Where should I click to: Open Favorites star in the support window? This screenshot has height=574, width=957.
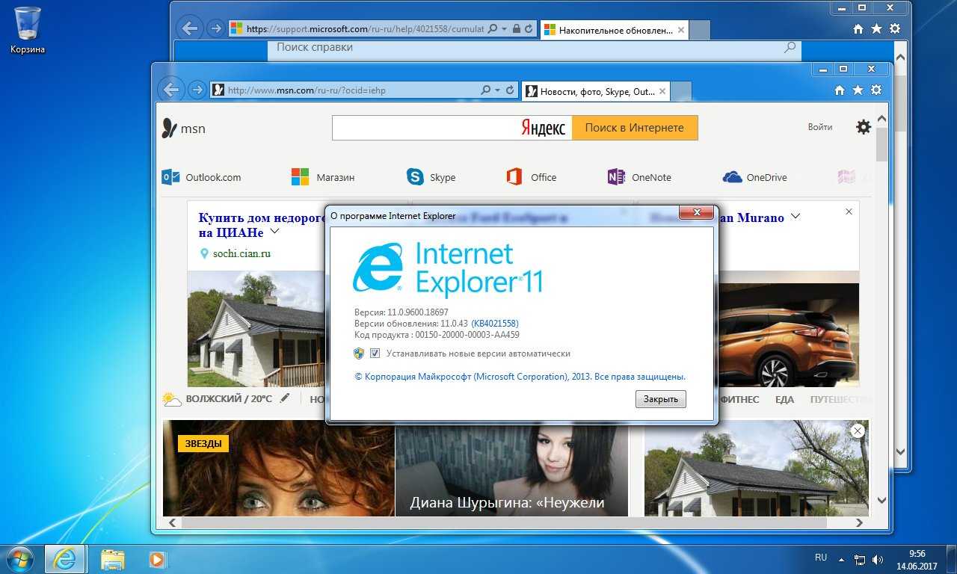click(876, 28)
